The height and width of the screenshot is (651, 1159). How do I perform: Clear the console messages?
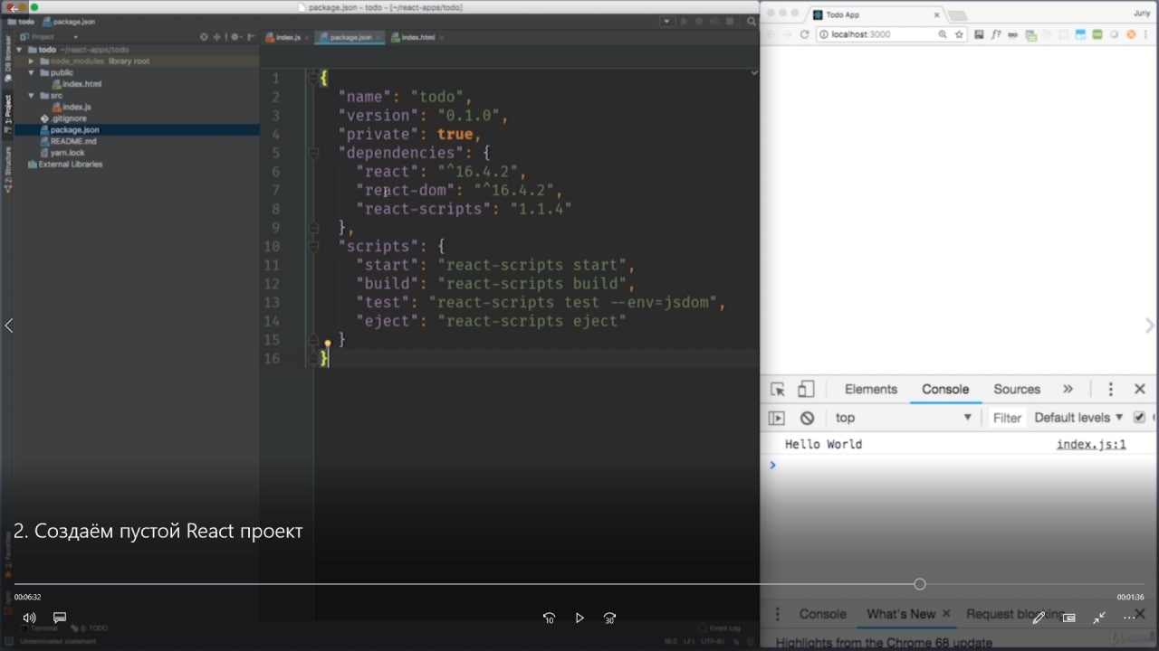tap(807, 418)
